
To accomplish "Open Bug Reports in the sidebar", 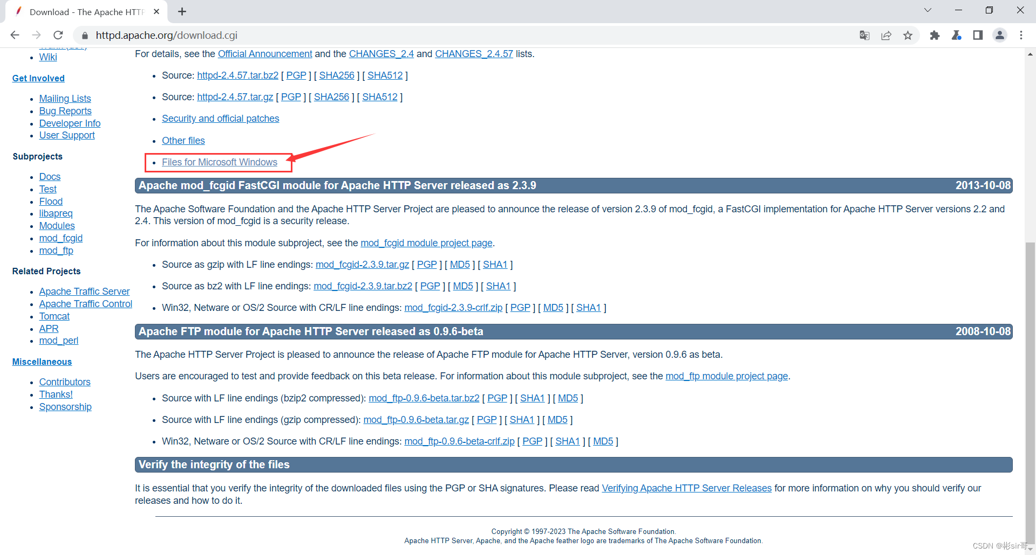I will 65,111.
